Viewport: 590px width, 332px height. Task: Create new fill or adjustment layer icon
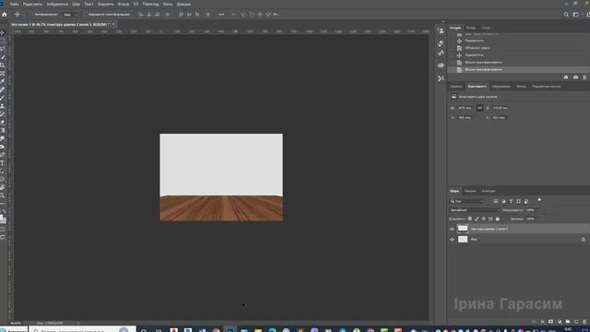pos(560,322)
